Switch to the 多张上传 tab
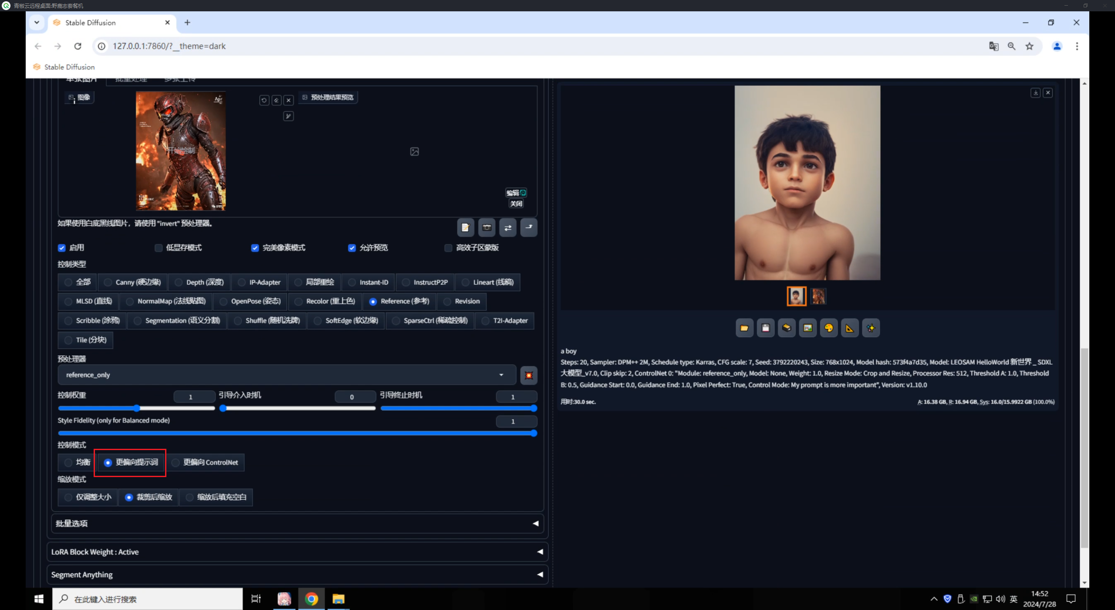Image resolution: width=1115 pixels, height=610 pixels. click(x=179, y=80)
